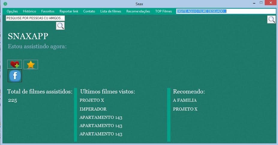The height and width of the screenshot is (145, 278).
Task: Select PROJETO X in the Recomendo list
Action: click(x=185, y=109)
